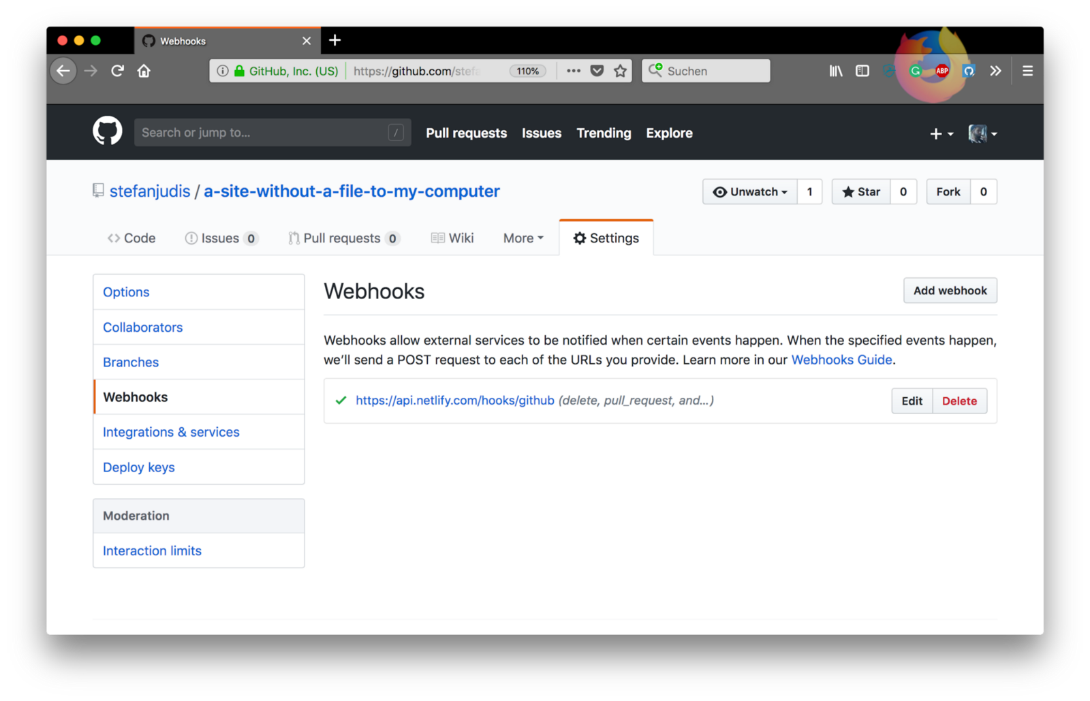
Task: Edit the Netlify webhook
Action: (x=912, y=401)
